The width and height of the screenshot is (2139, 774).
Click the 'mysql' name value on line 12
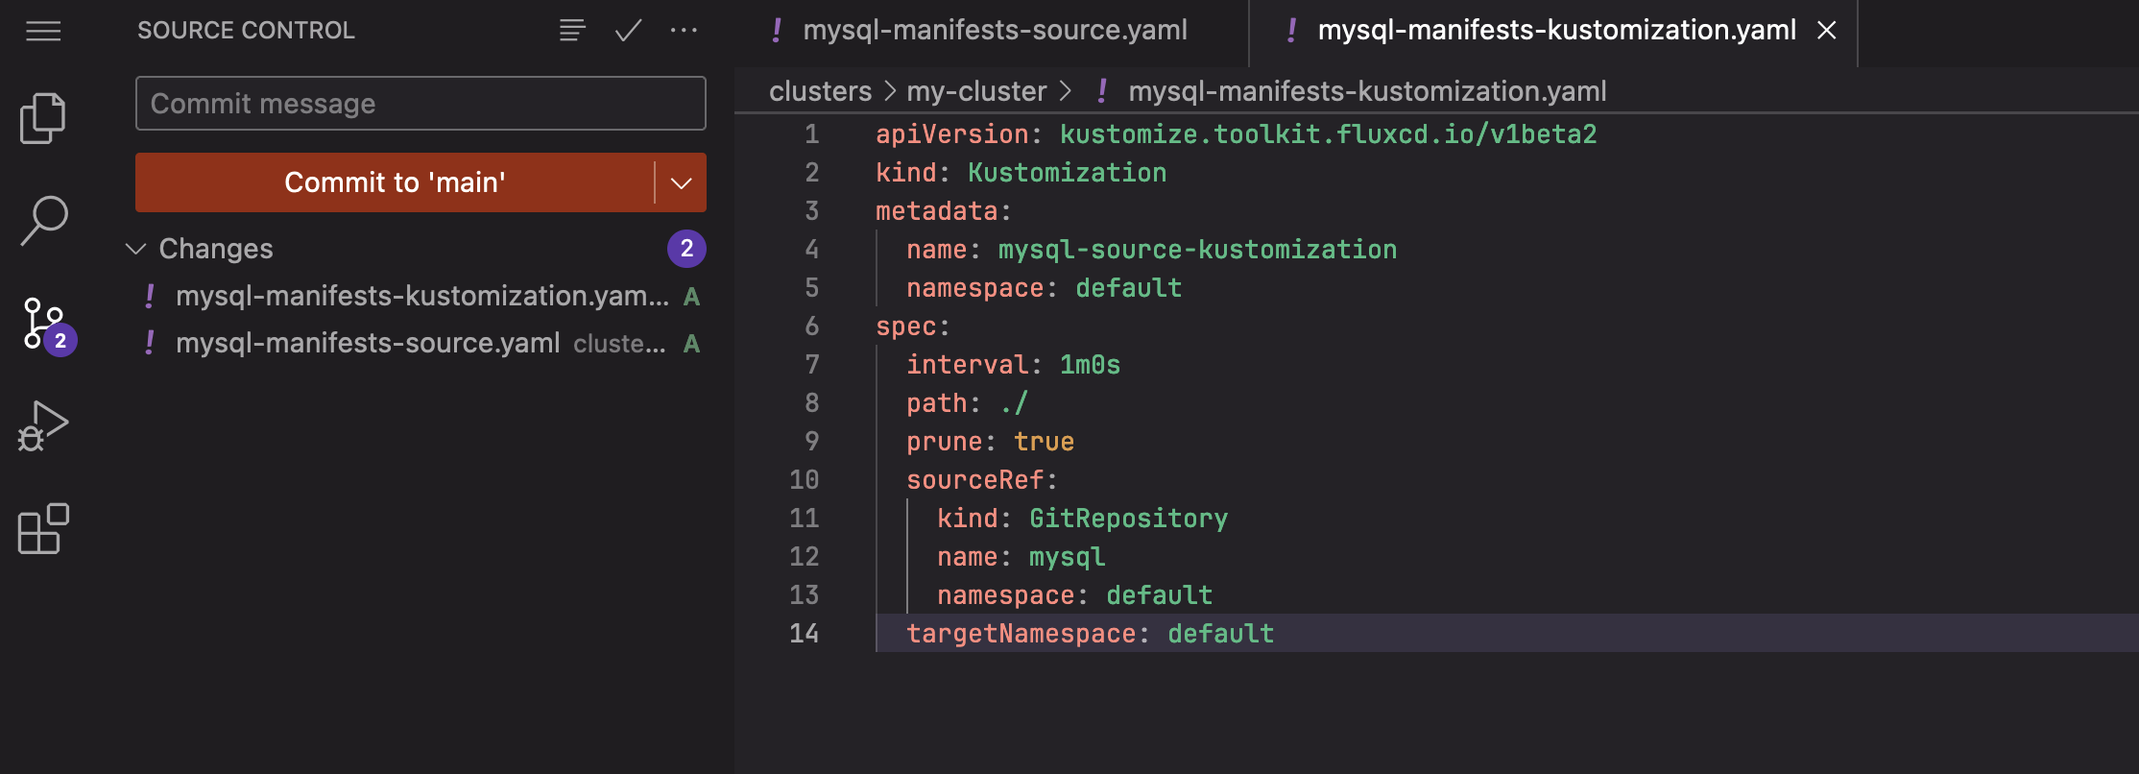click(x=1068, y=557)
